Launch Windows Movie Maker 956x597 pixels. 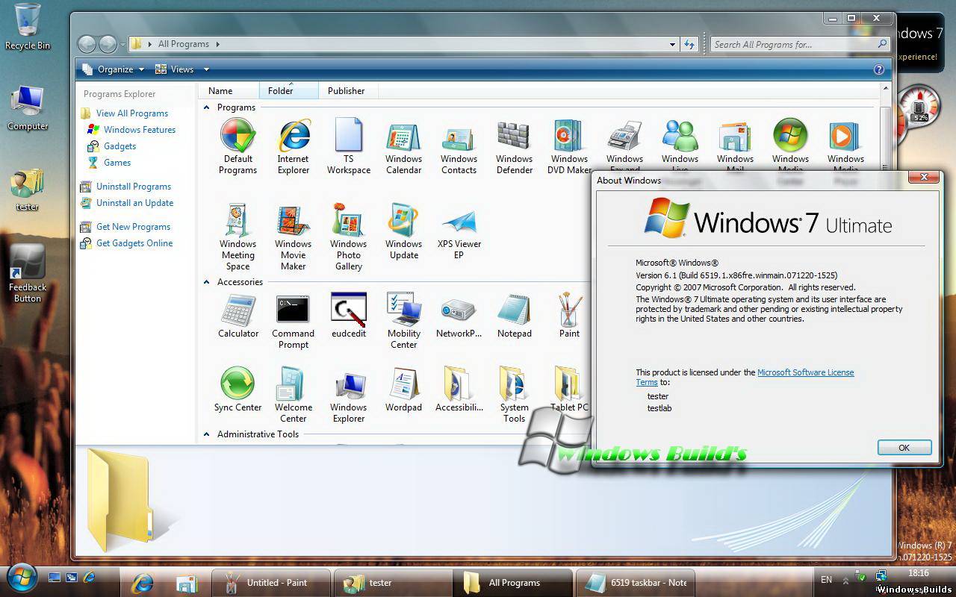294,237
